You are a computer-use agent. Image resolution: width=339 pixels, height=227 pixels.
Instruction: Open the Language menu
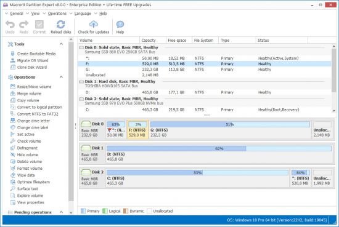click(x=83, y=14)
